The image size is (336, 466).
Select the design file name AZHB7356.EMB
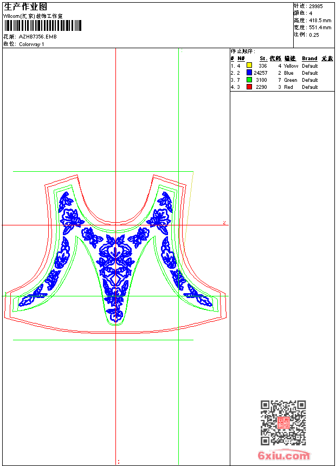coord(38,37)
